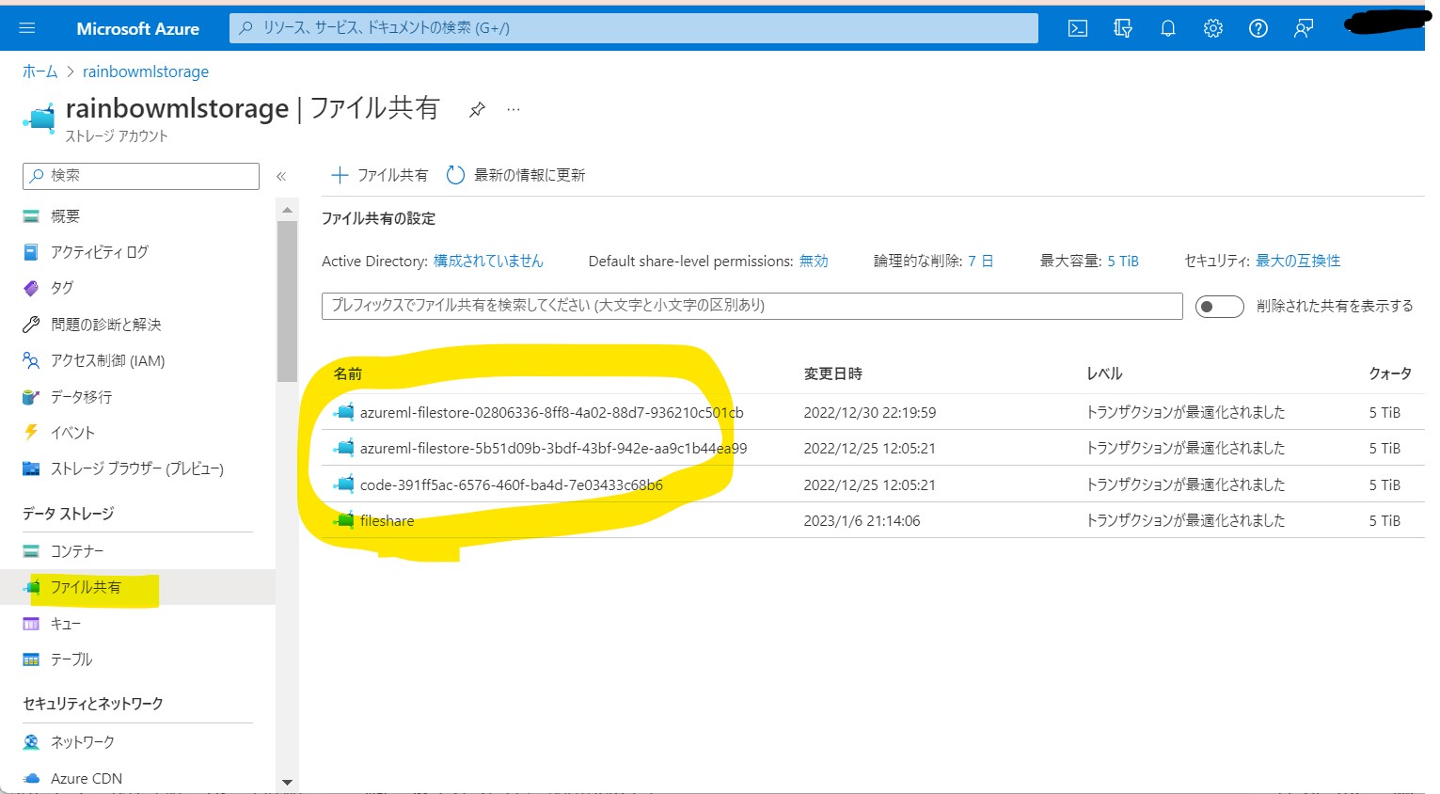
Task: Click the share-level permissions 無効 link
Action: click(814, 261)
